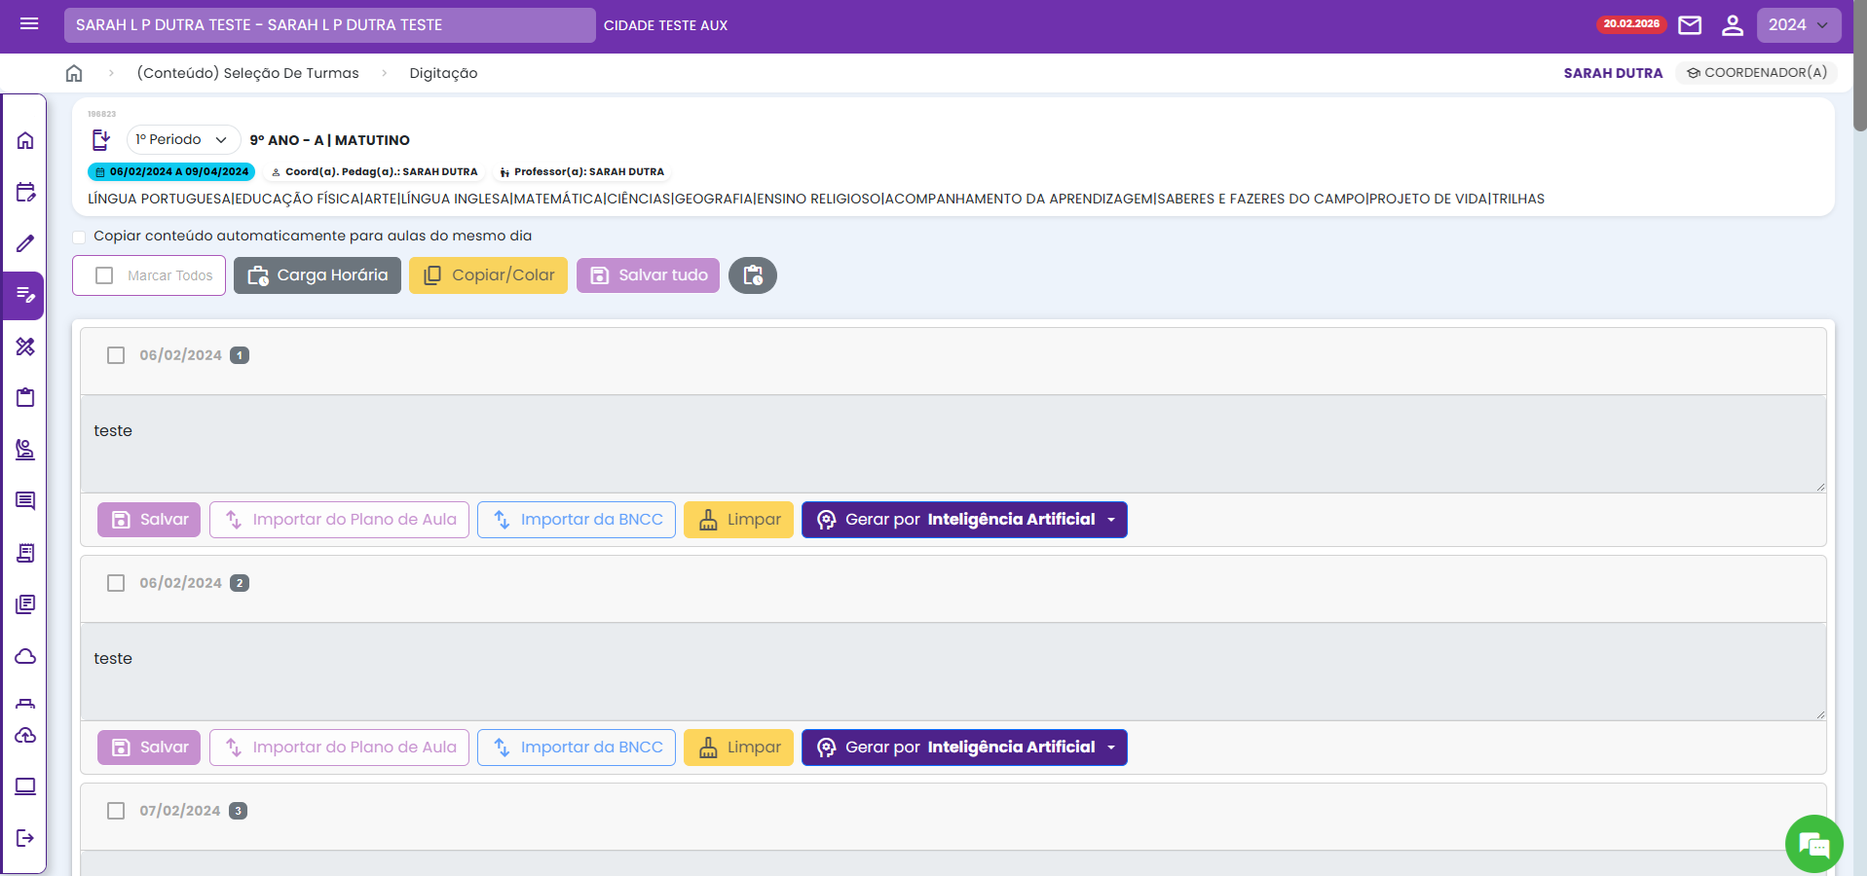Click first Importar da BNCC button
Image resolution: width=1867 pixels, height=876 pixels.
tap(577, 520)
